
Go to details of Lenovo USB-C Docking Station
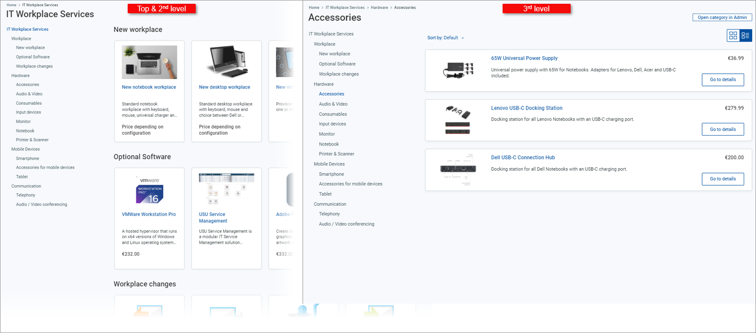(x=722, y=129)
